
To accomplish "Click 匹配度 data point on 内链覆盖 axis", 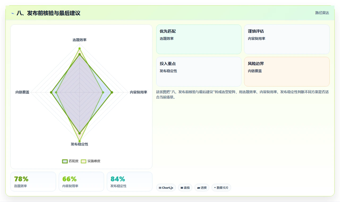I will [x=51, y=92].
